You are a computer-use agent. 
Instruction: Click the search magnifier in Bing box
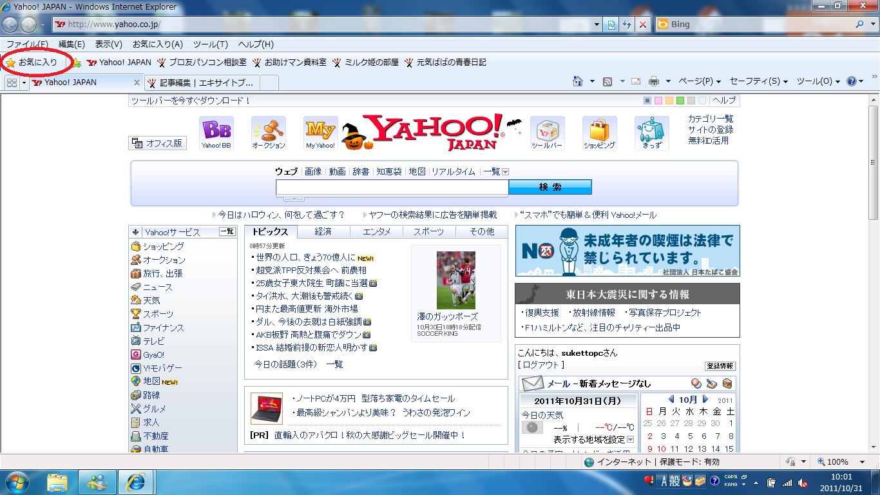click(x=861, y=24)
